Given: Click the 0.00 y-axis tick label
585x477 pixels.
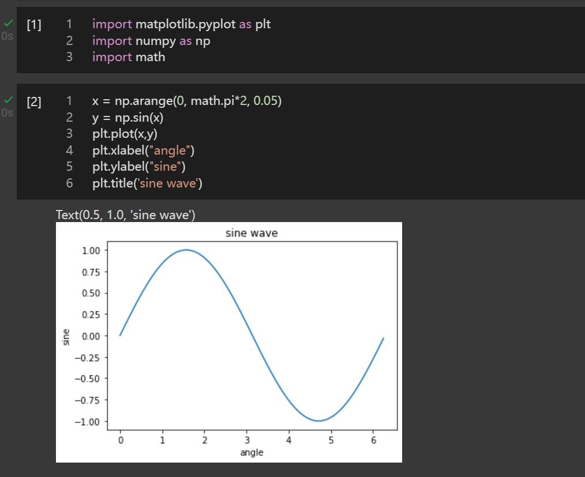Looking at the screenshot, I should [x=91, y=336].
